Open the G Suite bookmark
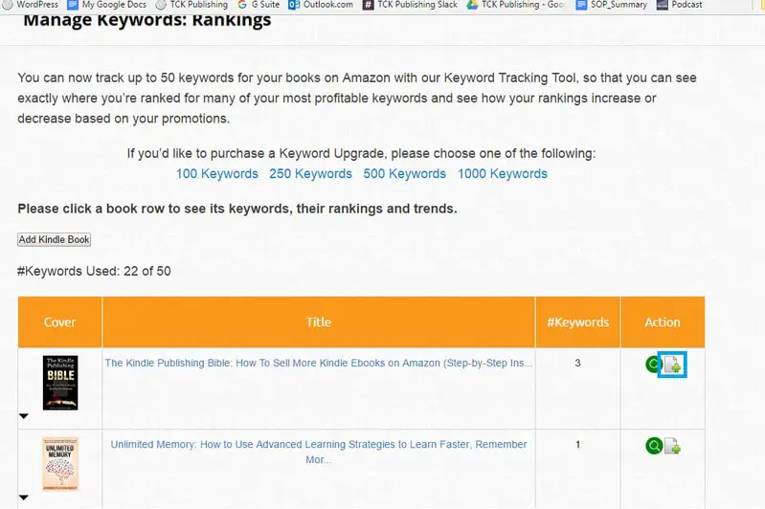This screenshot has height=509, width=765. click(259, 5)
